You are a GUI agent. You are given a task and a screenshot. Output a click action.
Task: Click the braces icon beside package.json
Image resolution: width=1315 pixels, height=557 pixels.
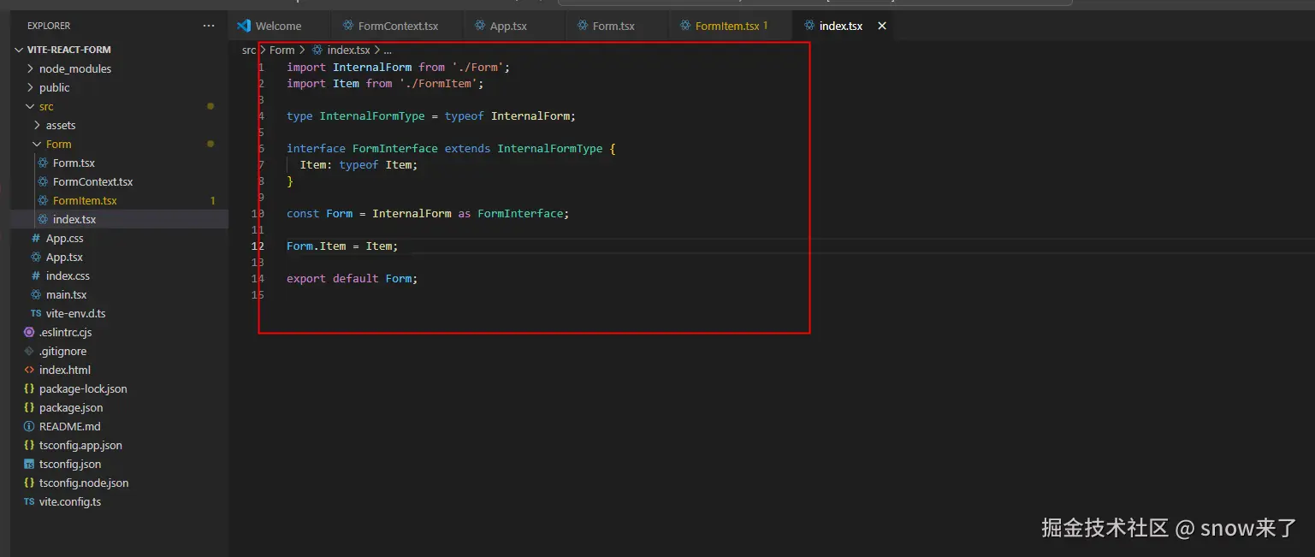point(29,407)
